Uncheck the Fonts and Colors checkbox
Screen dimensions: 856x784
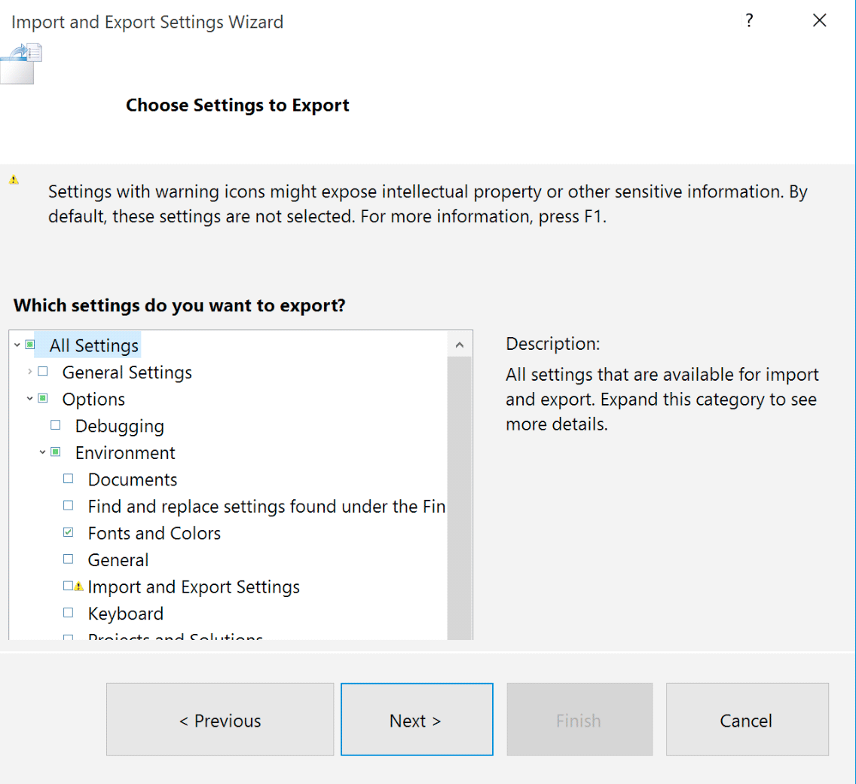pyautogui.click(x=69, y=533)
